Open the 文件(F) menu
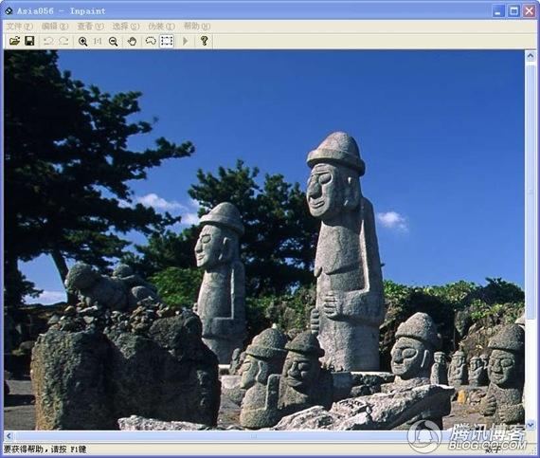 point(20,27)
